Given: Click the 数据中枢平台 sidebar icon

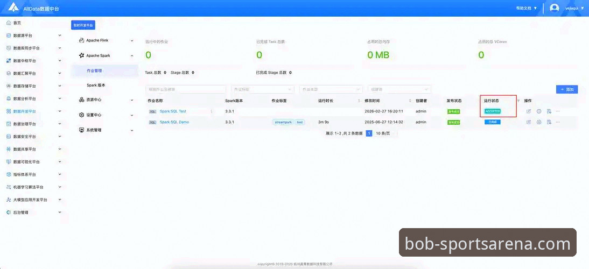Looking at the screenshot, I should tap(9, 61).
